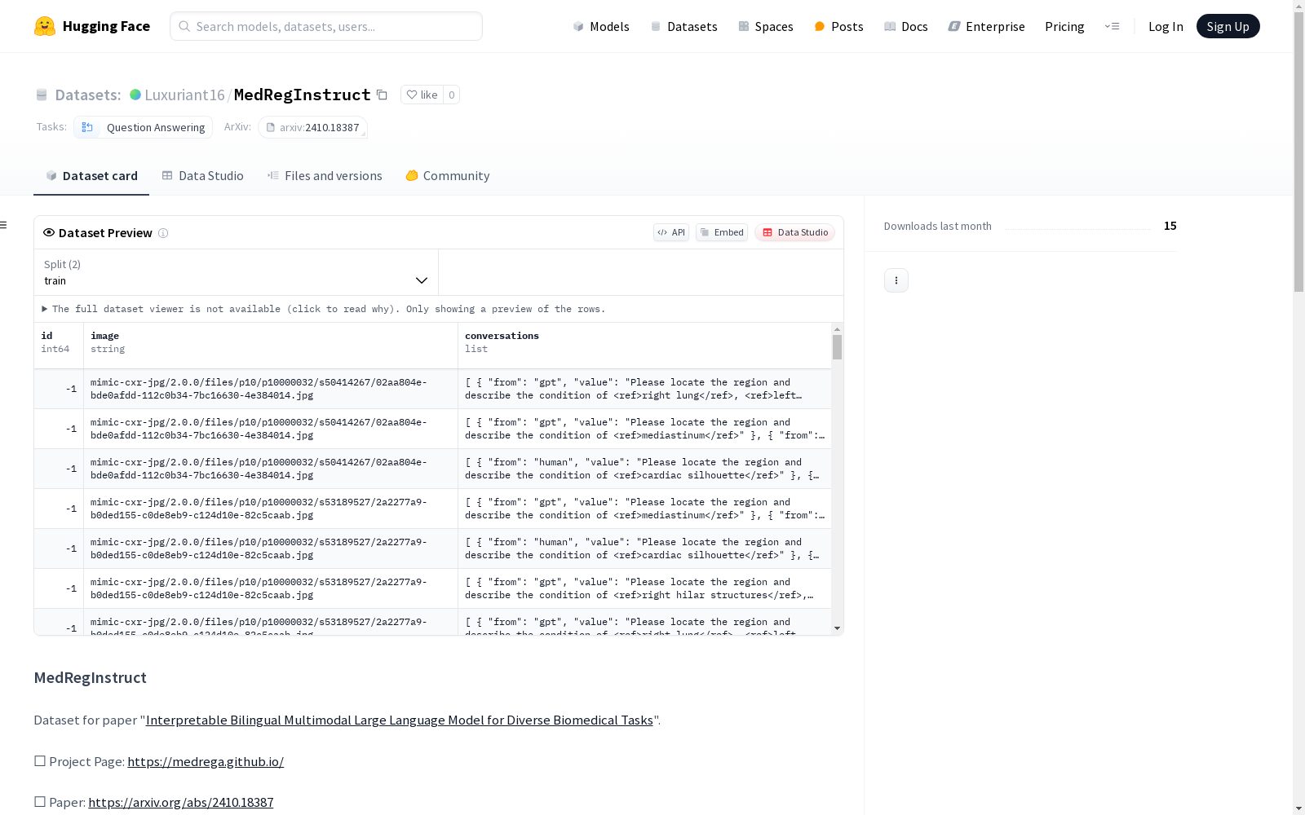Open the Models page
The image size is (1305, 815).
coord(601,26)
